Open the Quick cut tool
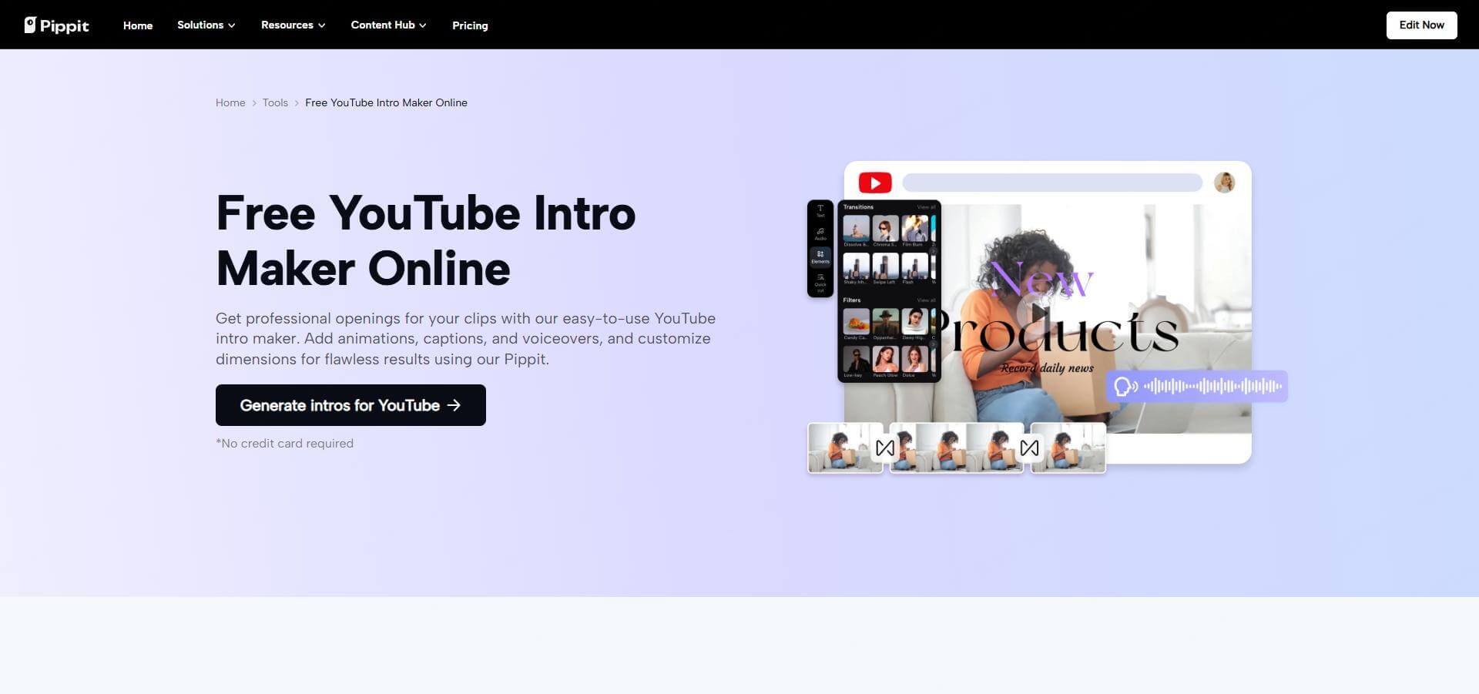The height and width of the screenshot is (694, 1479). click(x=820, y=283)
